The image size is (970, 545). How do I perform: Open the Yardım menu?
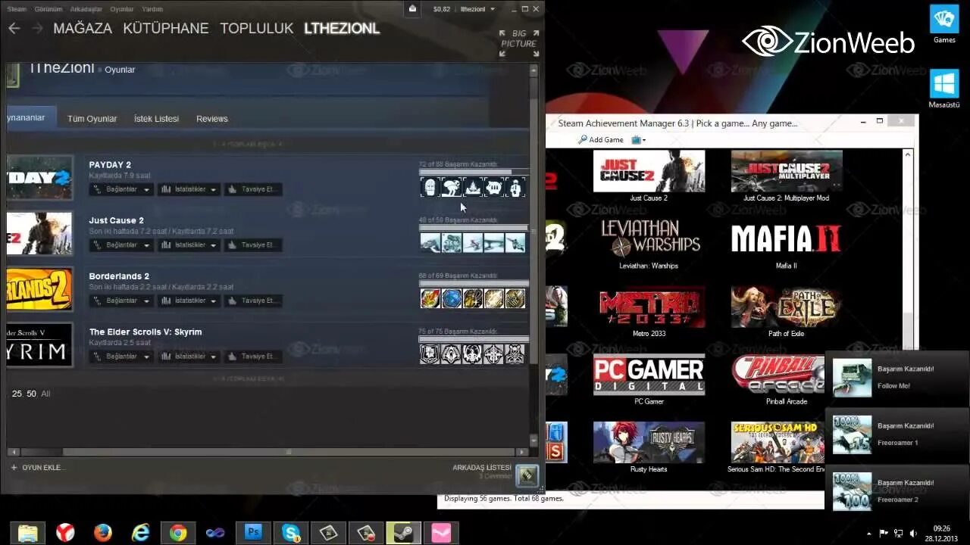152,9
